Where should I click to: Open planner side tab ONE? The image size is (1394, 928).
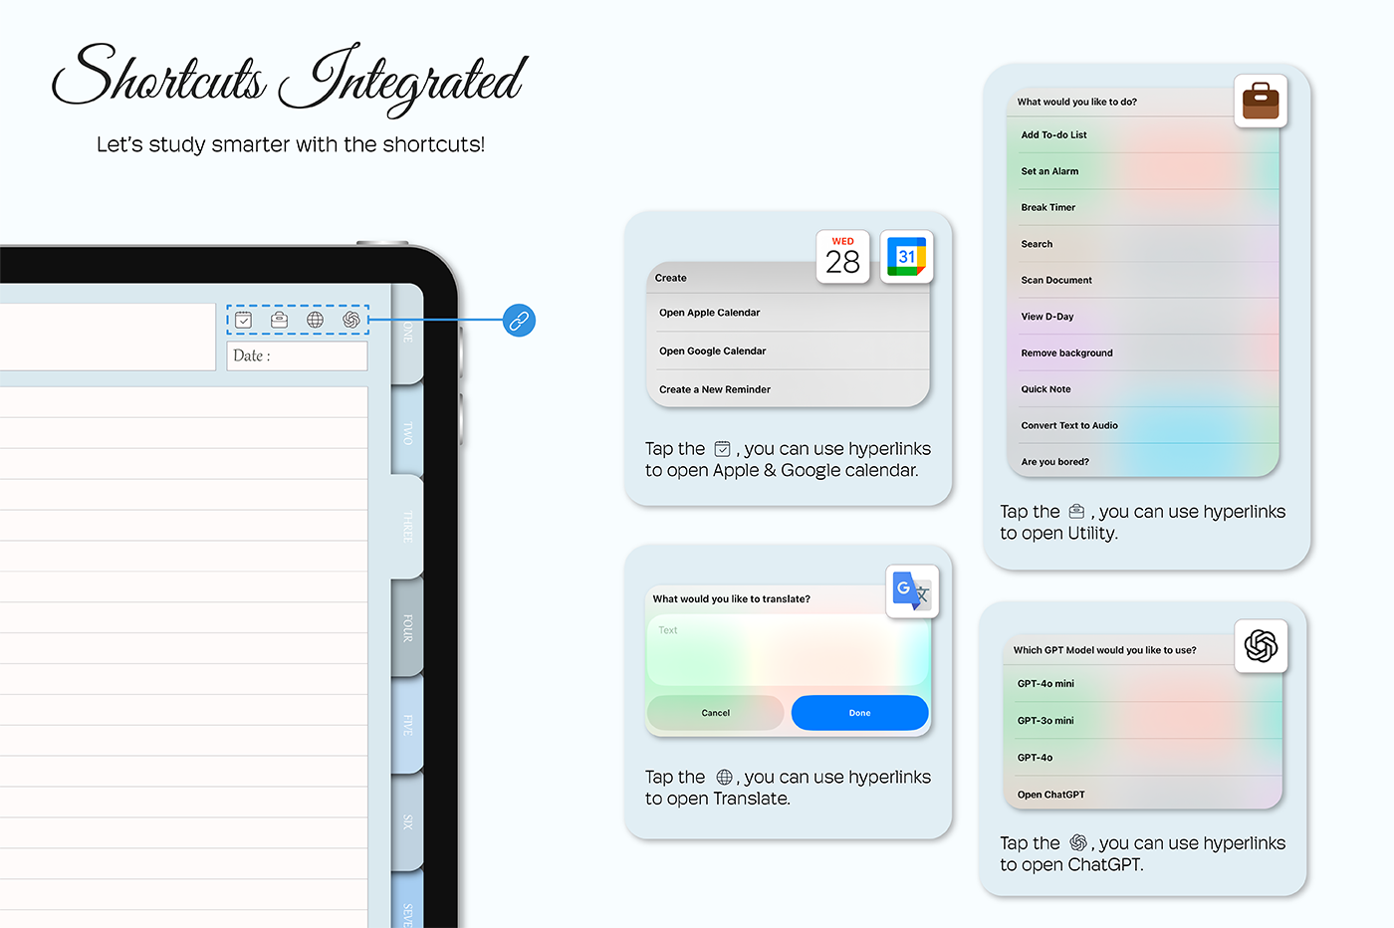point(407,333)
